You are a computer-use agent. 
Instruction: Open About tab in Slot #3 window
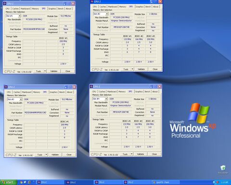[70, 92]
